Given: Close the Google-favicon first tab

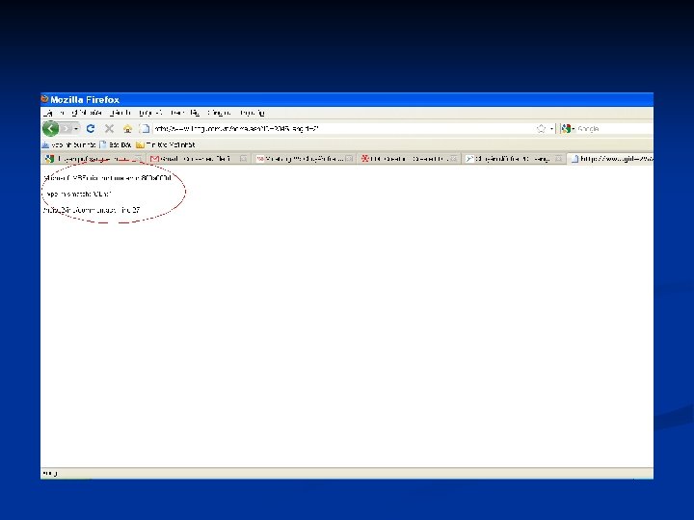Looking at the screenshot, I should pyautogui.click(x=138, y=159).
